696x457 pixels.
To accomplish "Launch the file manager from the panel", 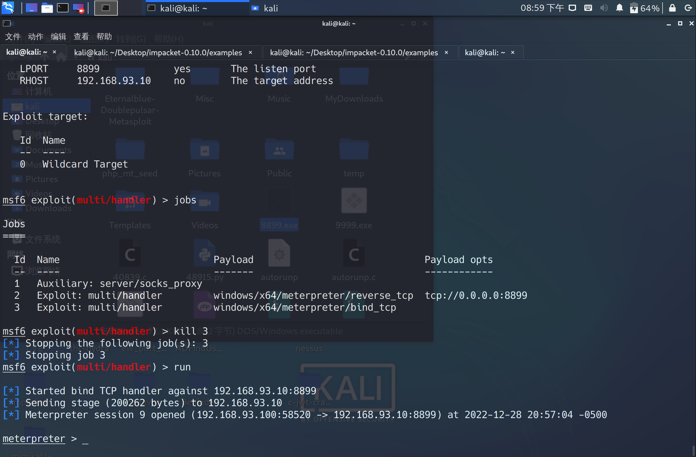I will (47, 8).
